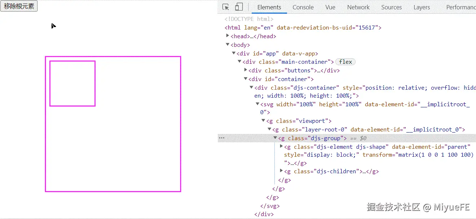Expand the djs-children group node
This screenshot has width=476, height=219.
281,171
